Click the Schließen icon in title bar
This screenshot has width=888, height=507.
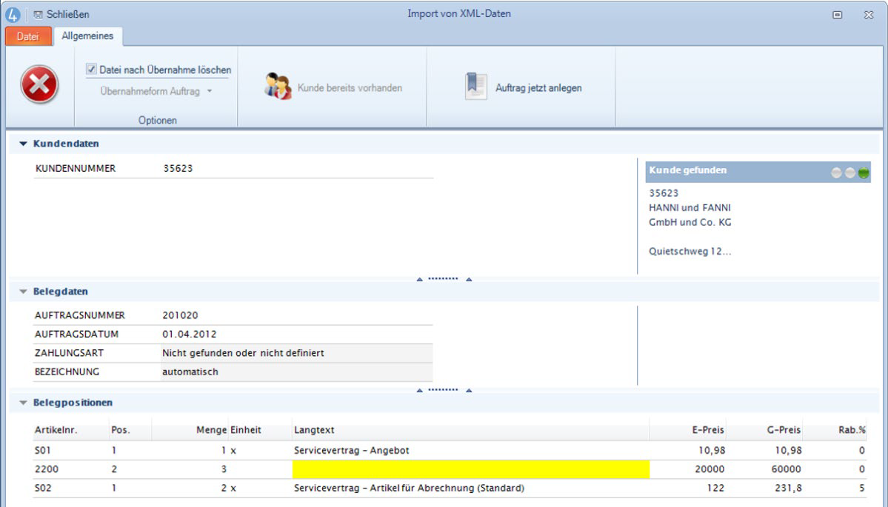click(x=39, y=14)
